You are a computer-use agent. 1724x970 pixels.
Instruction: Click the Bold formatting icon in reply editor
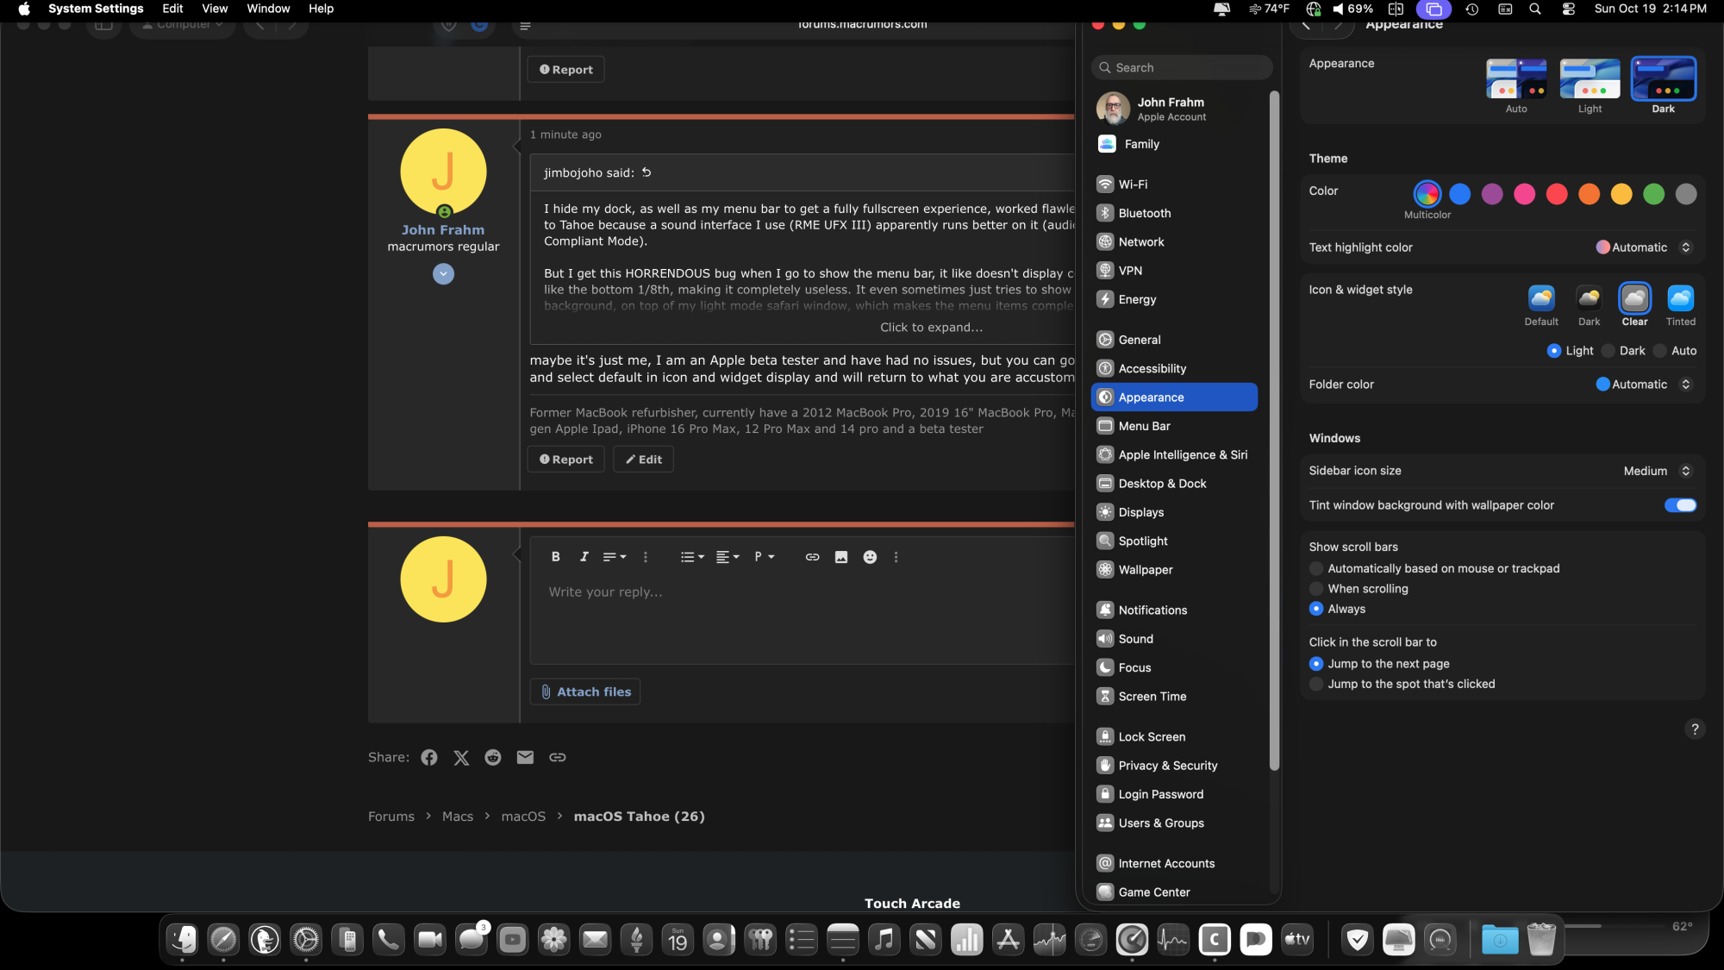coord(556,557)
